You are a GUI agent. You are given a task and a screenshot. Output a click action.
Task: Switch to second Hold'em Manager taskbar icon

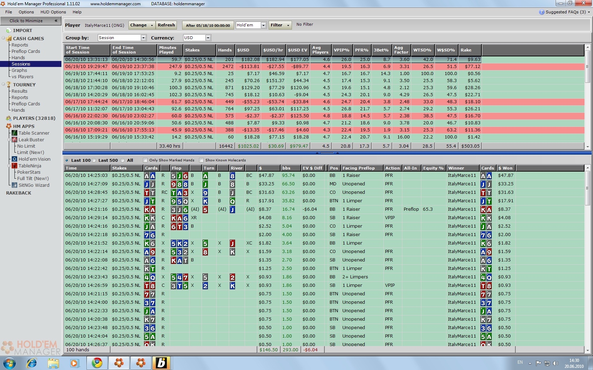[x=141, y=363]
